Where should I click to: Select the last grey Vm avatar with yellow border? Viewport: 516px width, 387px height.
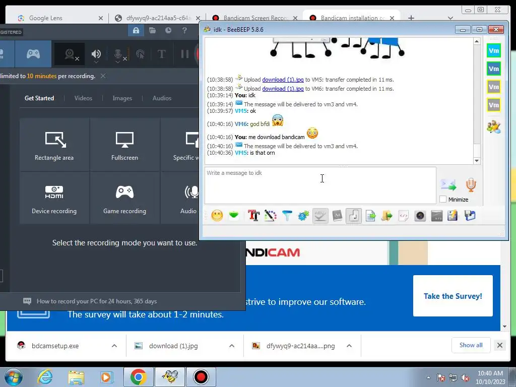tap(494, 105)
